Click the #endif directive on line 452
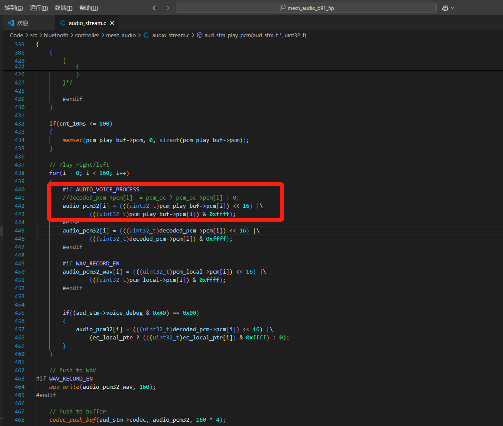This screenshot has width=503, height=426. click(x=72, y=288)
